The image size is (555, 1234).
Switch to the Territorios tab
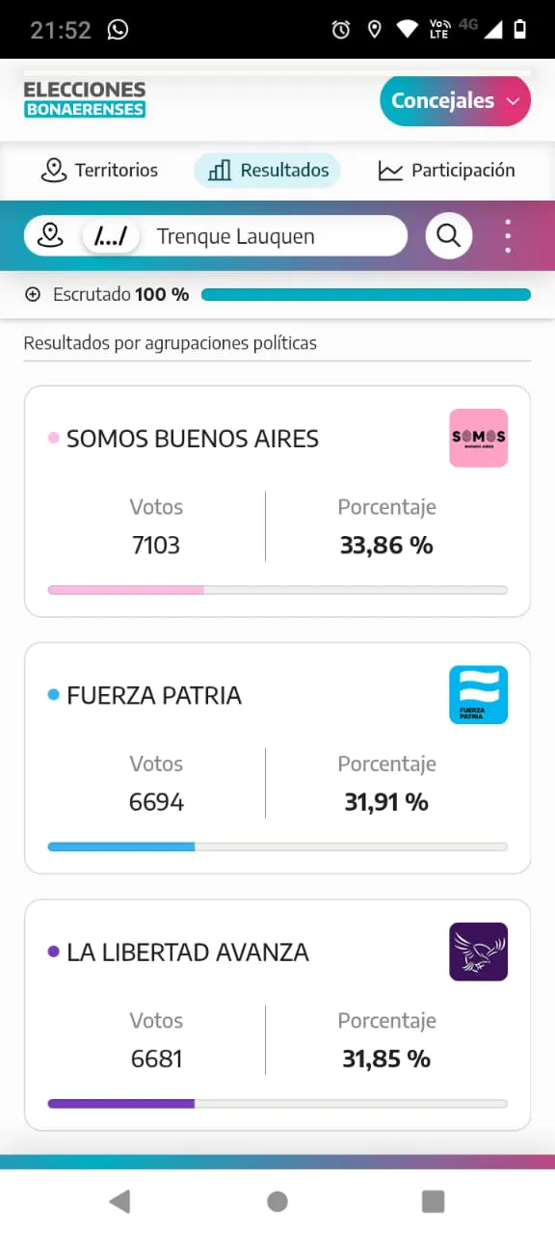pyautogui.click(x=99, y=170)
